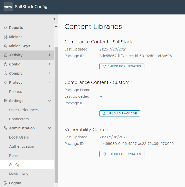
Task: Click the Content Libraries page heading
Action: [x=93, y=26]
